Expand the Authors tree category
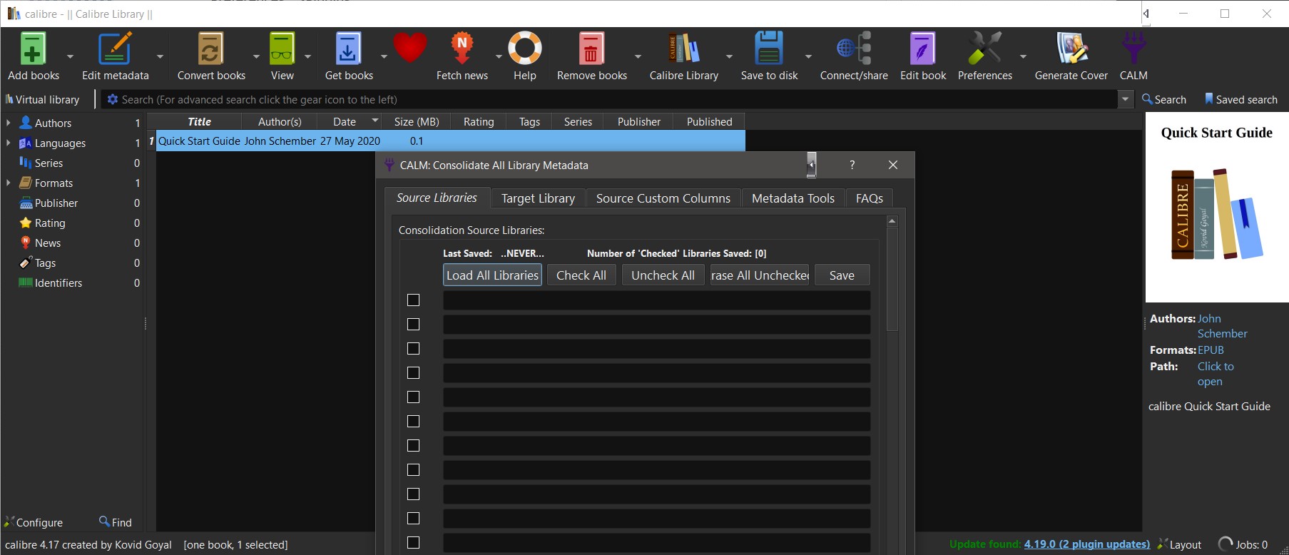1289x555 pixels. click(x=8, y=123)
